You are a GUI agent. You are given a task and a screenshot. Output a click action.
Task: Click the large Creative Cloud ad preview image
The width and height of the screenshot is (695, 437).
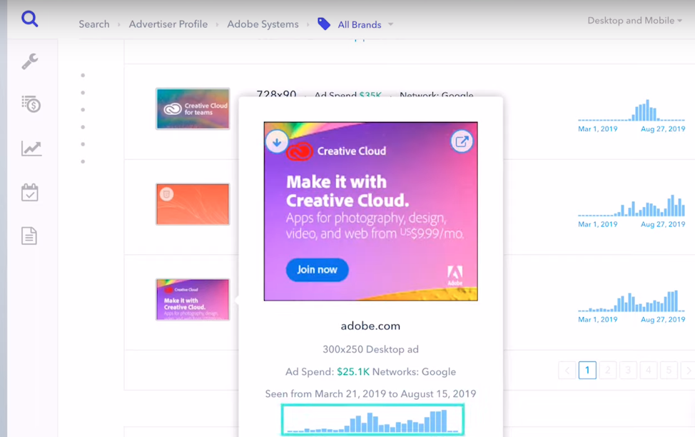point(370,211)
